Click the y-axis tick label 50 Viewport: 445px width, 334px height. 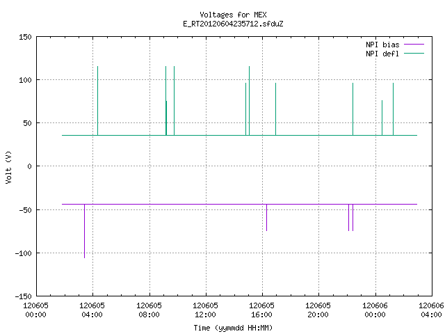(27, 123)
